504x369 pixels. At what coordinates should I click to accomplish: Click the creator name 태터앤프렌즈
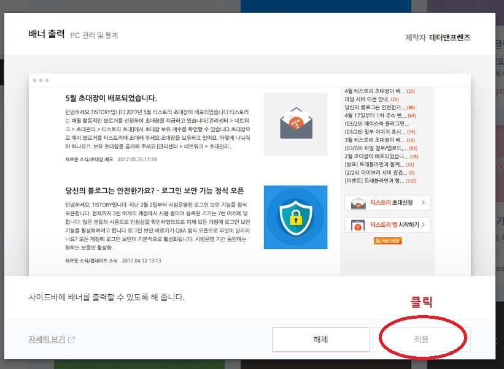[450, 37]
